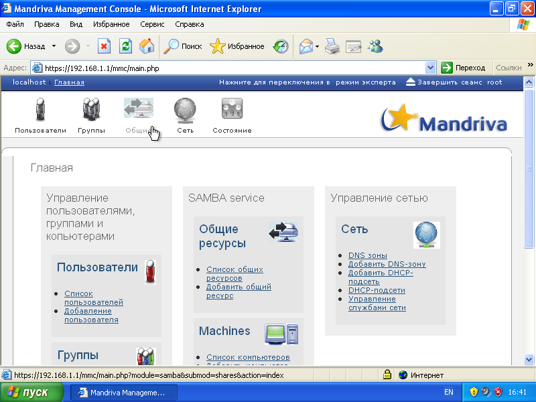Stop page loading with red X button

[104, 46]
